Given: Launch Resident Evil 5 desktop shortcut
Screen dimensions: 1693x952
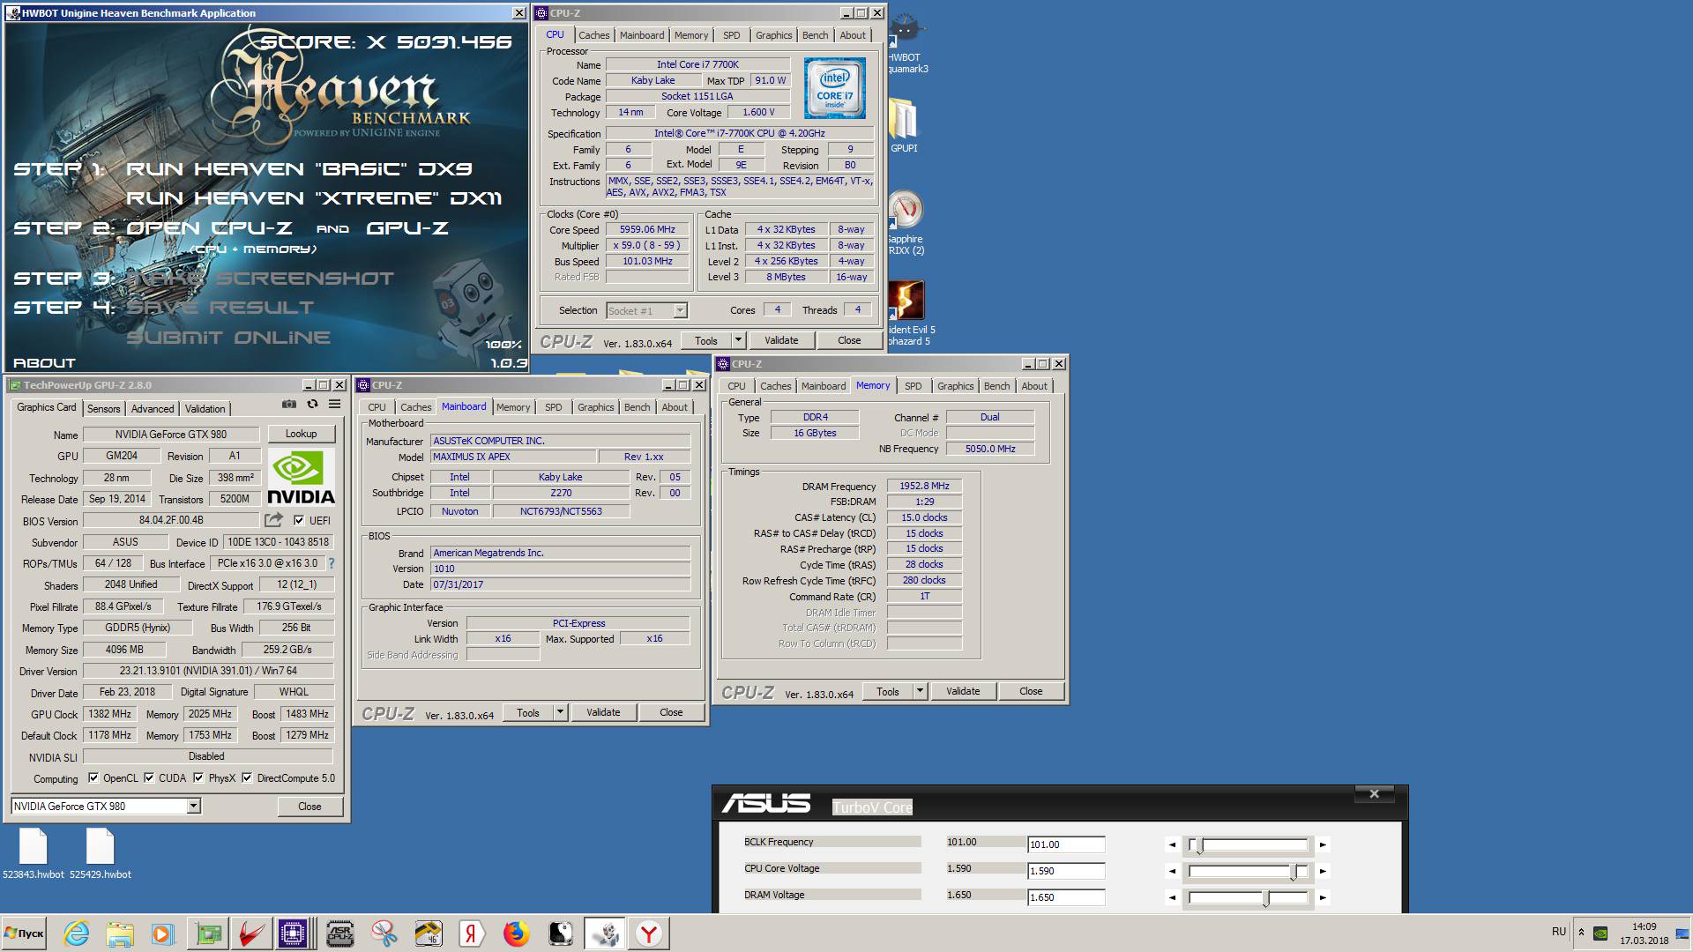Looking at the screenshot, I should click(908, 314).
